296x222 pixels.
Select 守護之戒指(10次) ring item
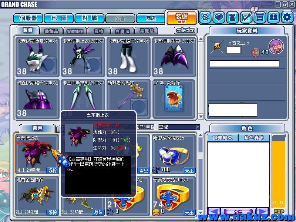[174, 196]
